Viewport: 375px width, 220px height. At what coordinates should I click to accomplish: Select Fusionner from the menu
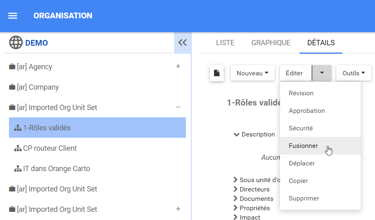tap(303, 146)
